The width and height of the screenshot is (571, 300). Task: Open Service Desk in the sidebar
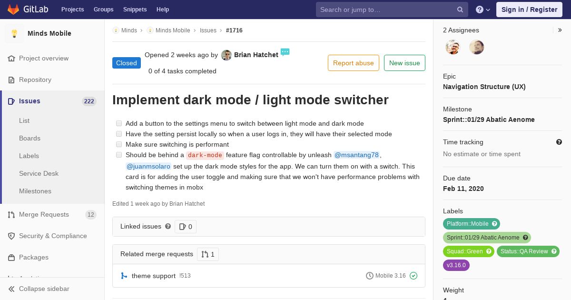pos(39,173)
